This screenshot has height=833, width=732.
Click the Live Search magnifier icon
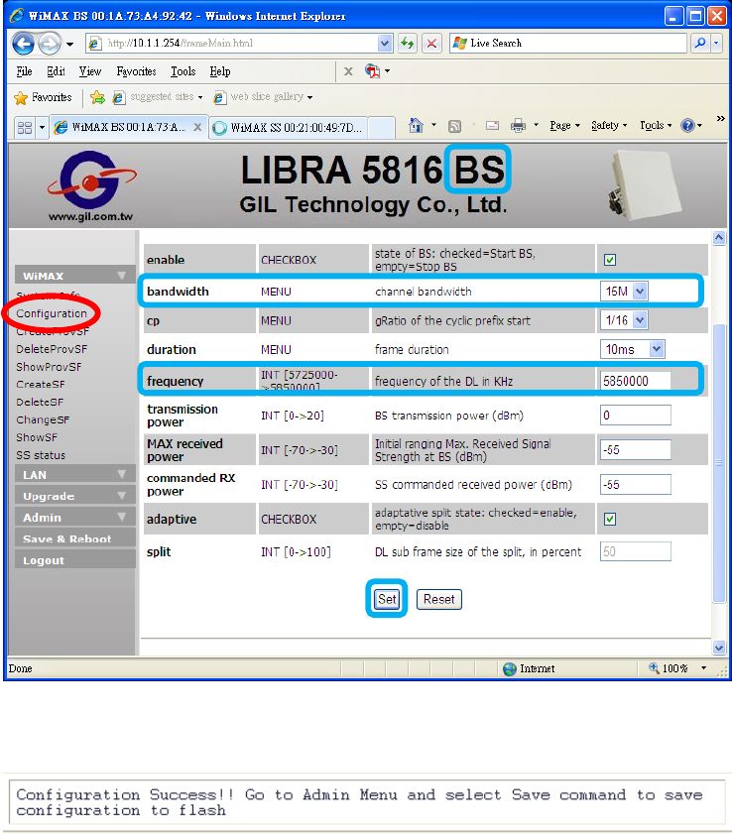(x=700, y=43)
